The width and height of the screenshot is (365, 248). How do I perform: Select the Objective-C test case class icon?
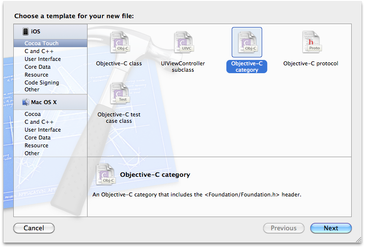click(x=120, y=93)
